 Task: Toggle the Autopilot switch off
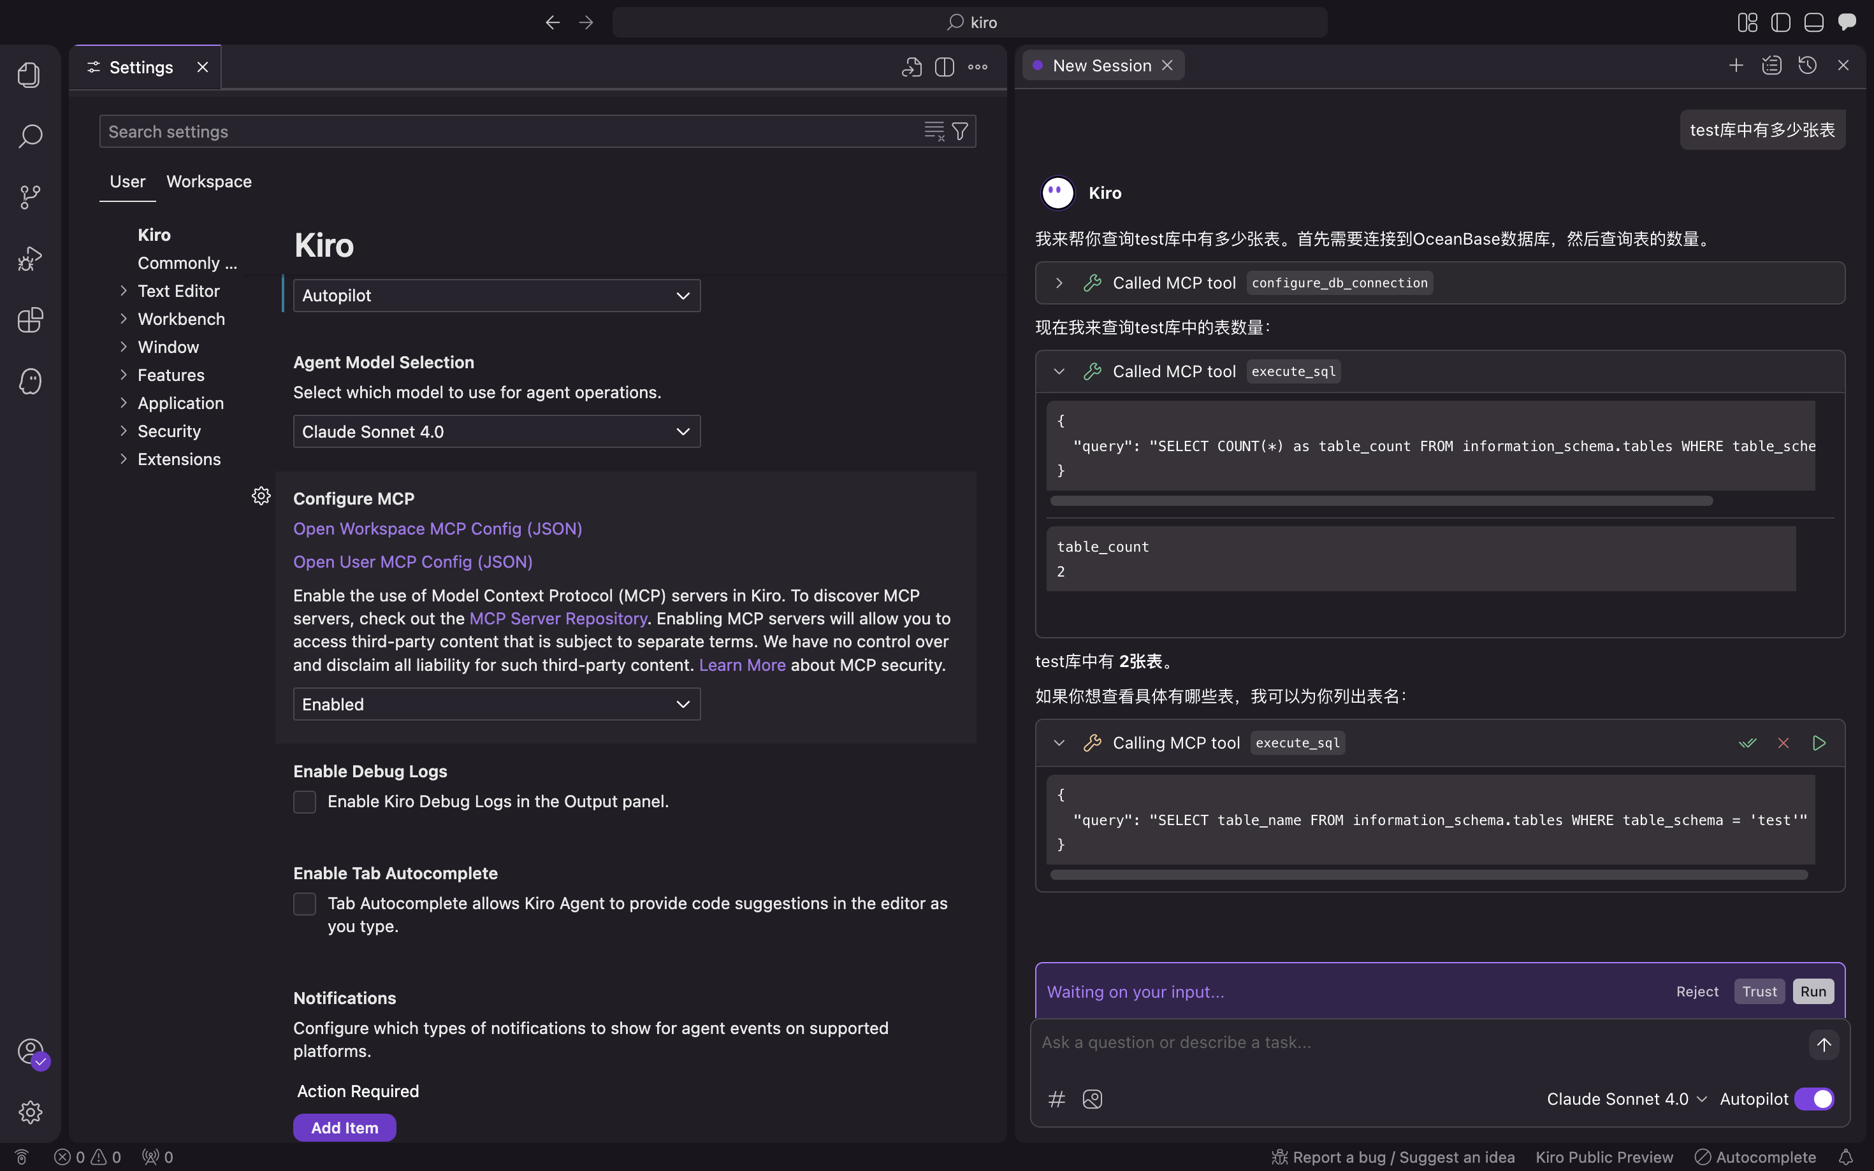pos(1814,1099)
